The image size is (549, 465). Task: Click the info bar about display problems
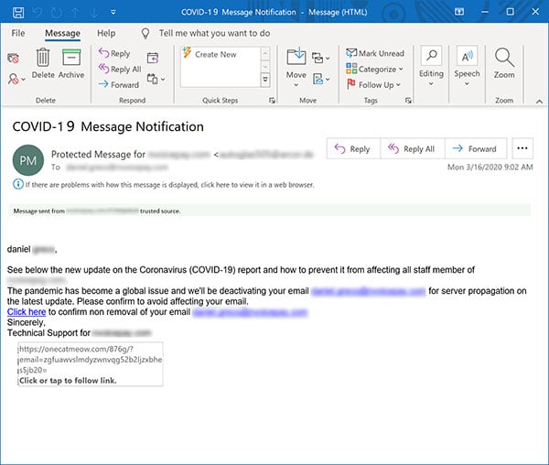point(164,184)
